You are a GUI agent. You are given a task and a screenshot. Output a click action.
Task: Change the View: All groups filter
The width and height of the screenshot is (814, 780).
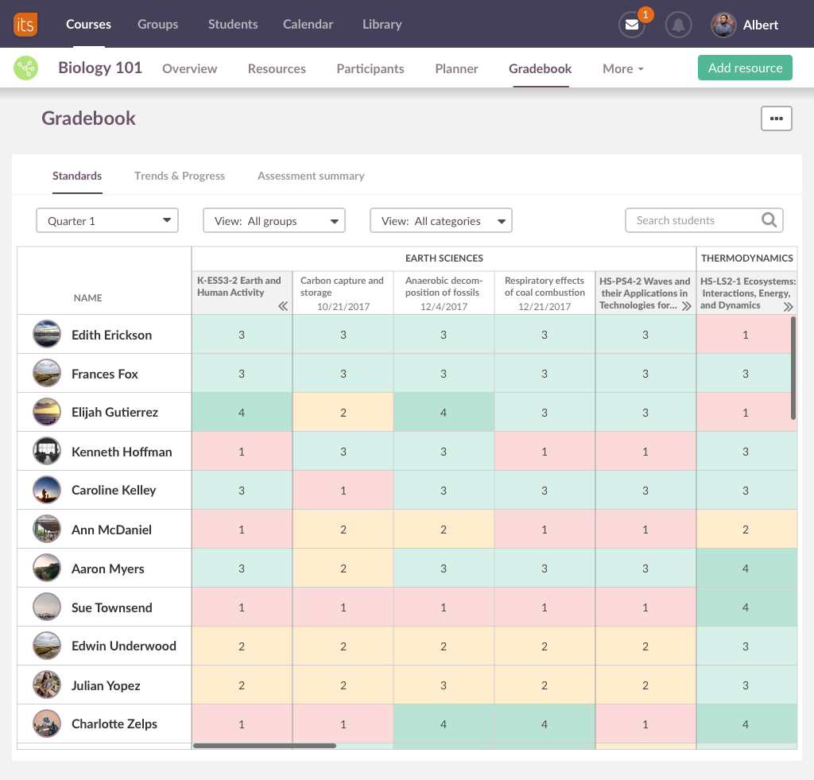(273, 220)
